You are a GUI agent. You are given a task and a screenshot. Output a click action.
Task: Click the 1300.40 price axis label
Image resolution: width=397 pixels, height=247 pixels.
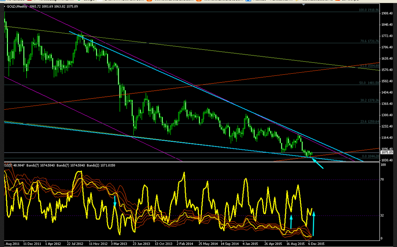[x=387, y=115]
